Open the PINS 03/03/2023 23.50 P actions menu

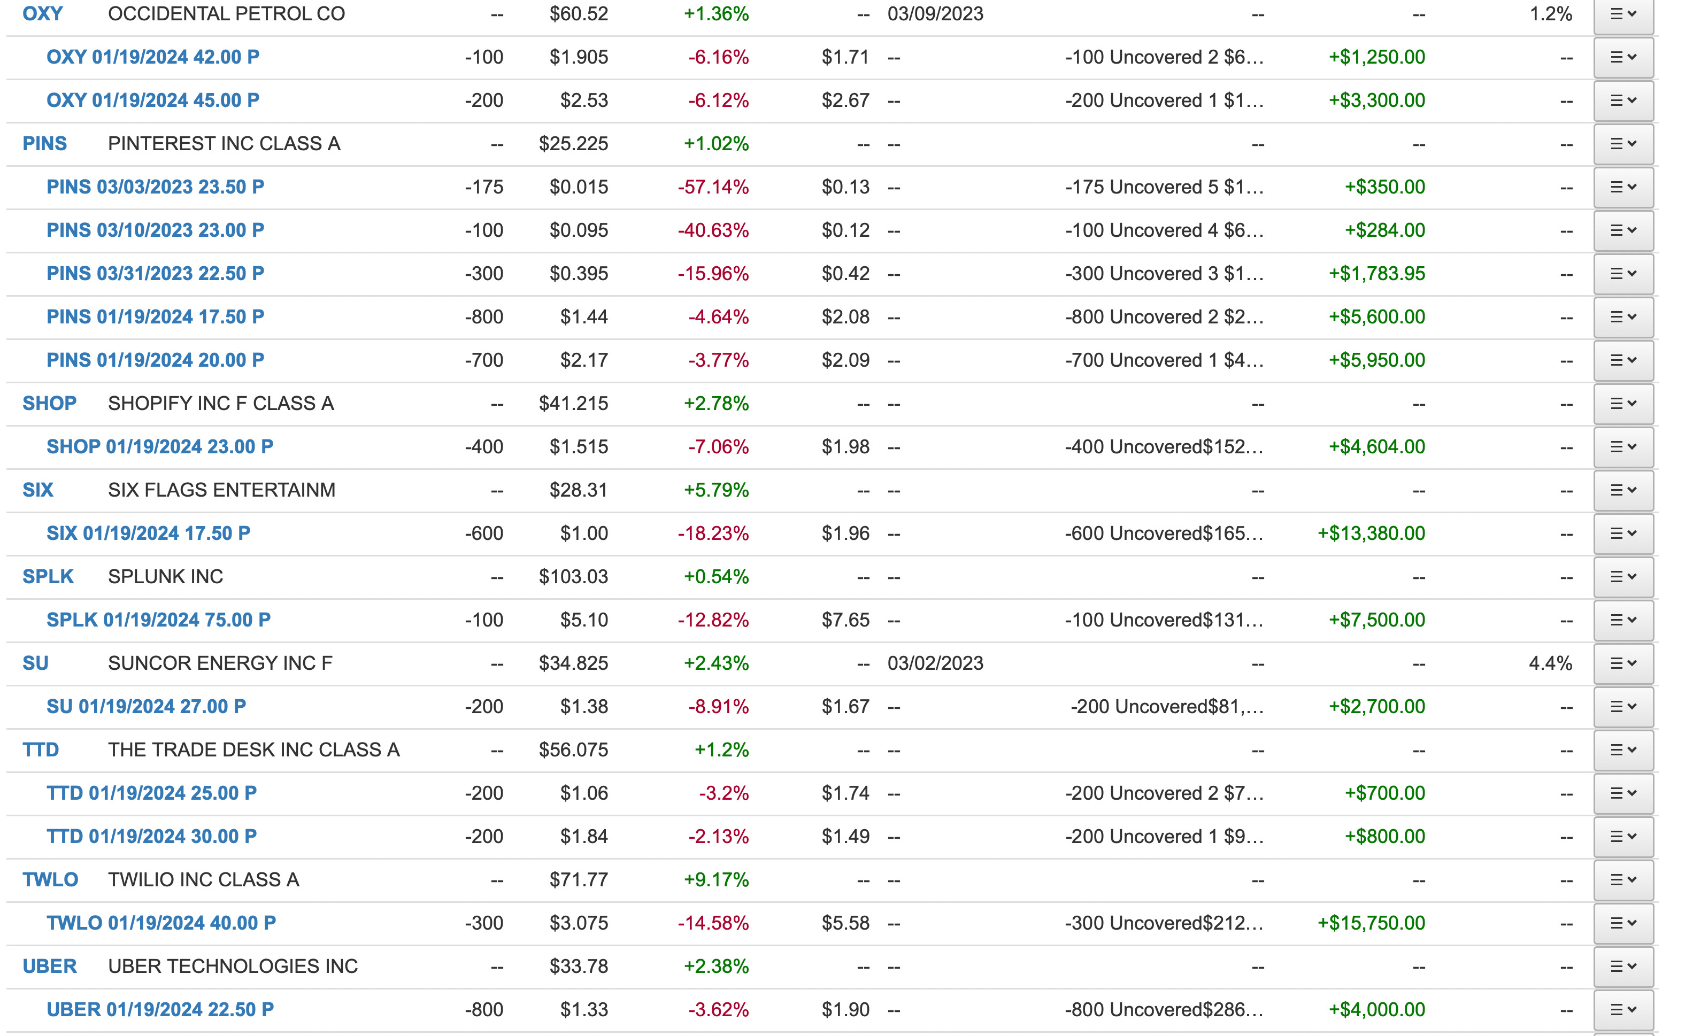pos(1623,188)
